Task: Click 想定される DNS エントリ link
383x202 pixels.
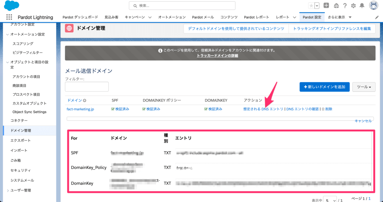Action: tap(263, 109)
